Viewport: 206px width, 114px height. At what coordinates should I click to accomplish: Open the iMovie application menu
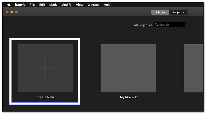pos(21,5)
